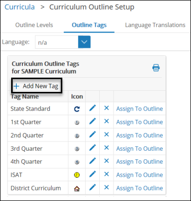The height and width of the screenshot is (201, 191).
Task: Delete the 1st Quarter tag
Action: tap(106, 121)
